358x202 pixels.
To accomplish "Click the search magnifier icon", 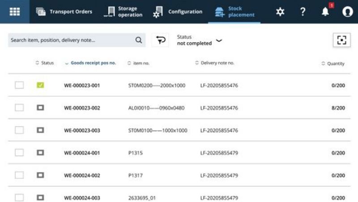I will 139,40.
